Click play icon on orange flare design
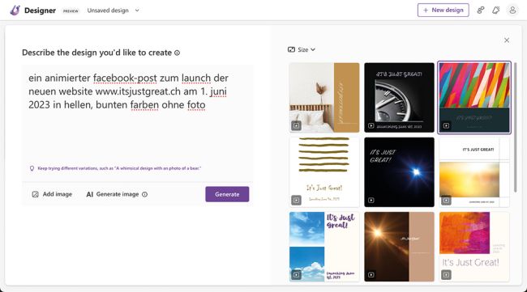 click(x=371, y=274)
